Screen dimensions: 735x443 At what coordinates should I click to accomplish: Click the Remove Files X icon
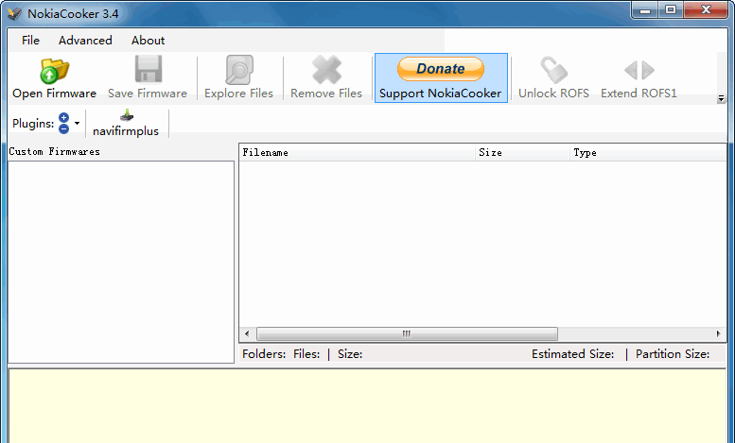coord(326,70)
